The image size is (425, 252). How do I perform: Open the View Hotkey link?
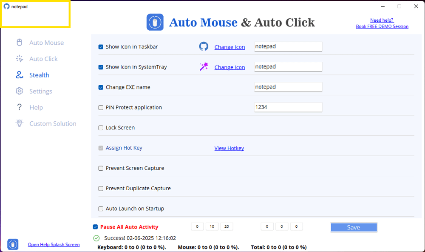(x=229, y=148)
